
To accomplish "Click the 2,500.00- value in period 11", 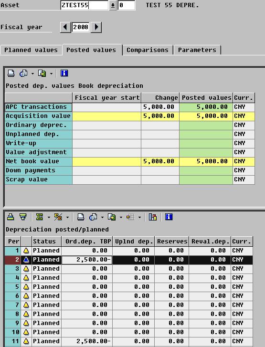I will point(87,341).
